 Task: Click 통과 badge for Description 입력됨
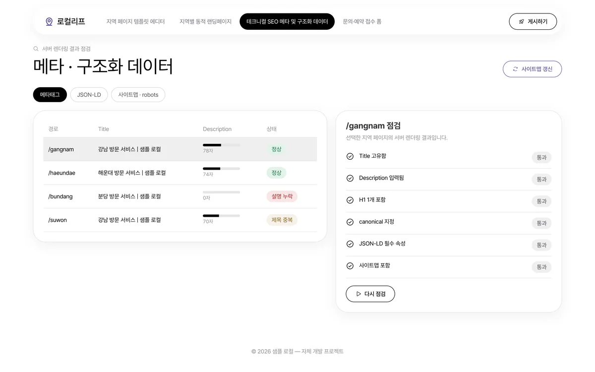pyautogui.click(x=541, y=180)
